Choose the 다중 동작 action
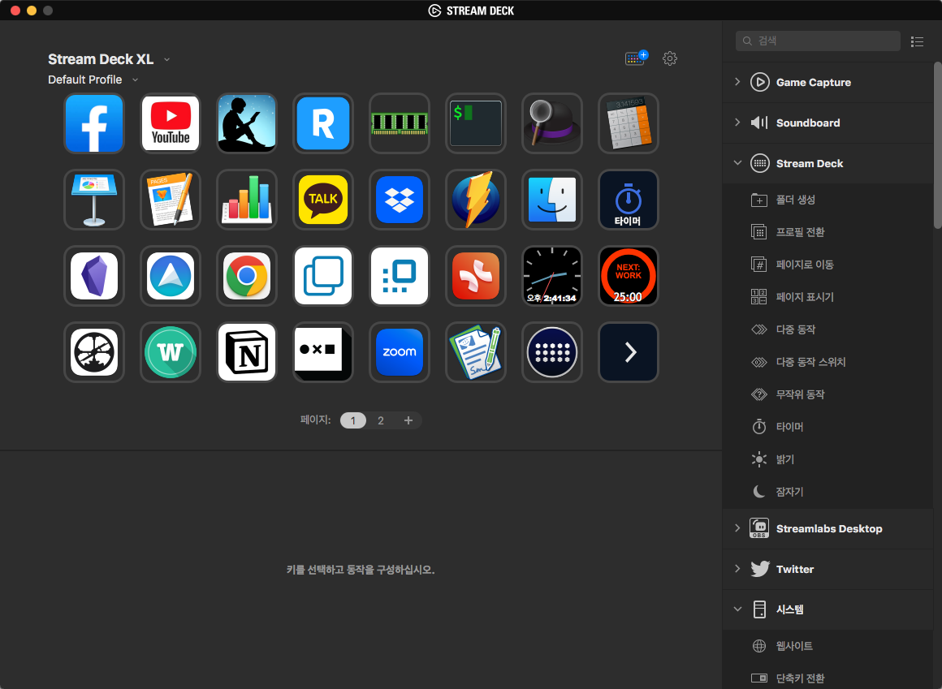Screen dimensions: 942x689 828,329
